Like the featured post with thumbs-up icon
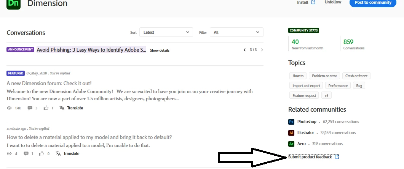Image resolution: width=404 pixels, height=169 pixels. click(46, 108)
